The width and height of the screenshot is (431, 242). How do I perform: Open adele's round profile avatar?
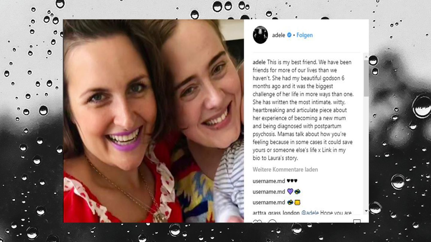click(260, 35)
